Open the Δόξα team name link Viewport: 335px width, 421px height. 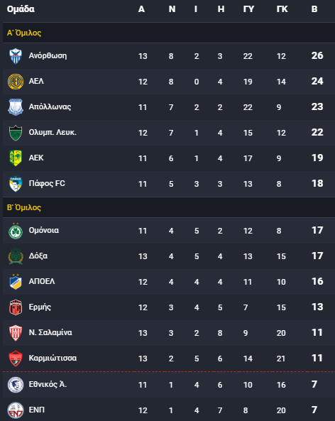[38, 256]
